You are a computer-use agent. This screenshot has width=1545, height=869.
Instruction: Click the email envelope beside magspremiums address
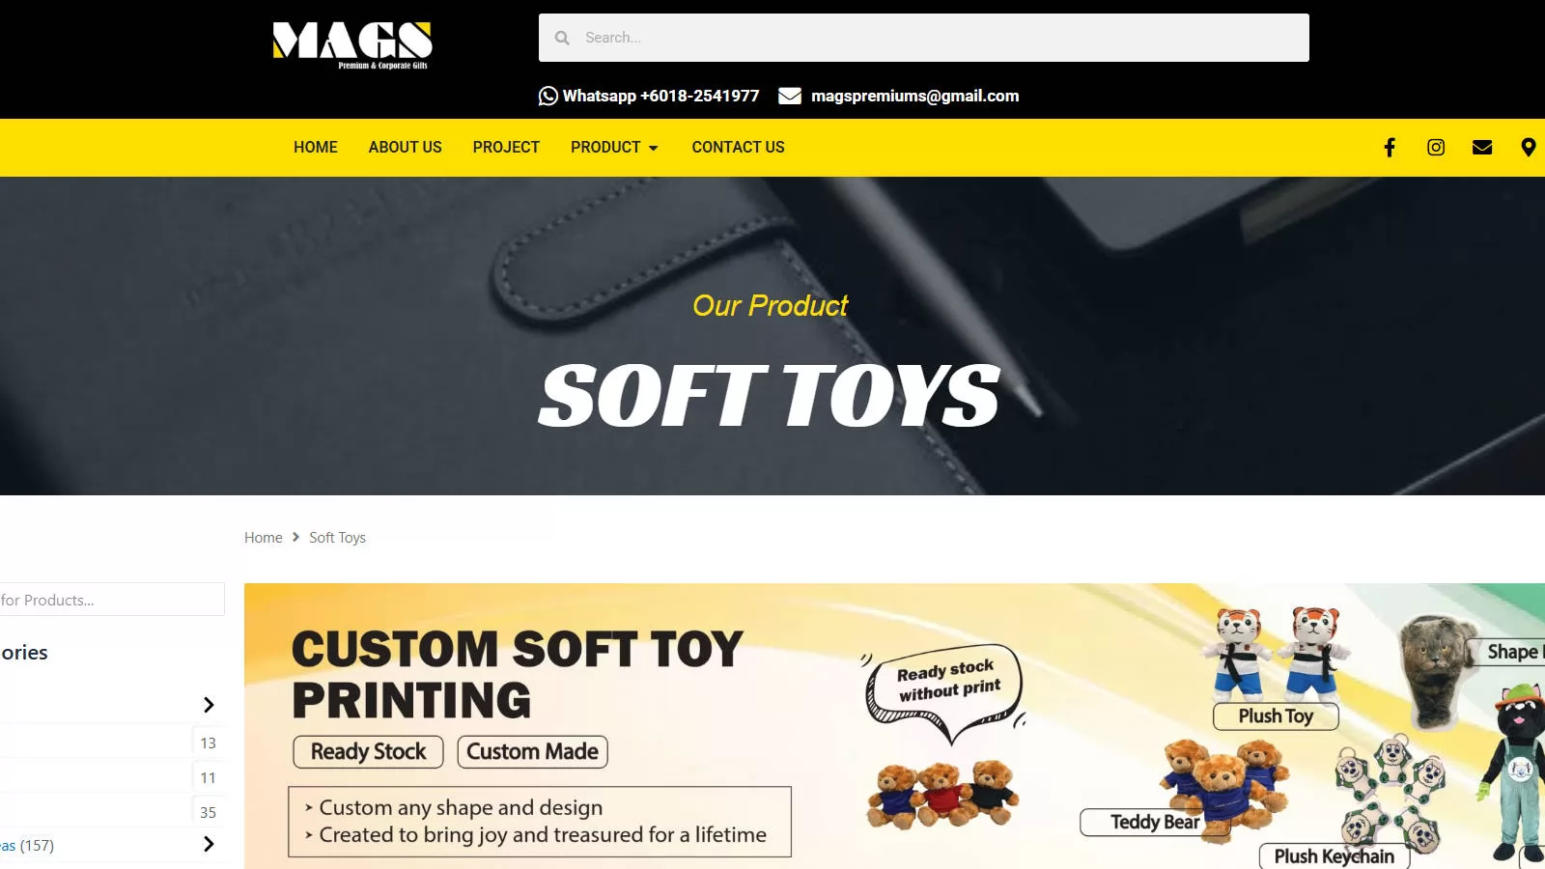tap(790, 96)
